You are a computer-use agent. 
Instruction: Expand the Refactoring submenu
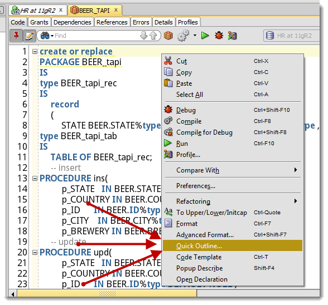click(x=233, y=201)
